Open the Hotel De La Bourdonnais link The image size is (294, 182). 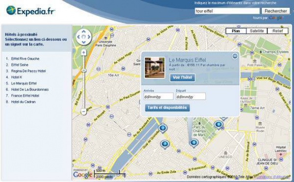coord(30,90)
